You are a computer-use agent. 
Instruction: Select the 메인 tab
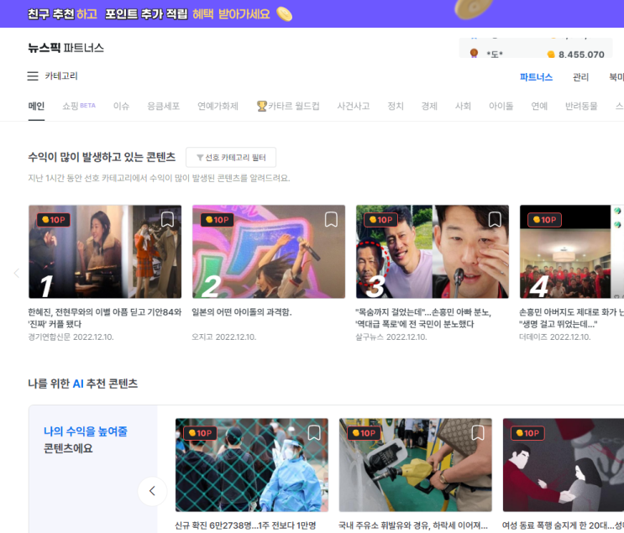pyautogui.click(x=36, y=107)
